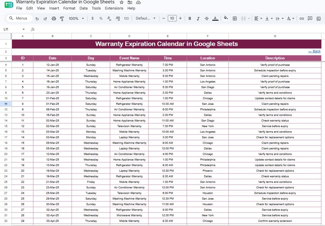
Task: Format as percent icon
Action: click(x=101, y=18)
